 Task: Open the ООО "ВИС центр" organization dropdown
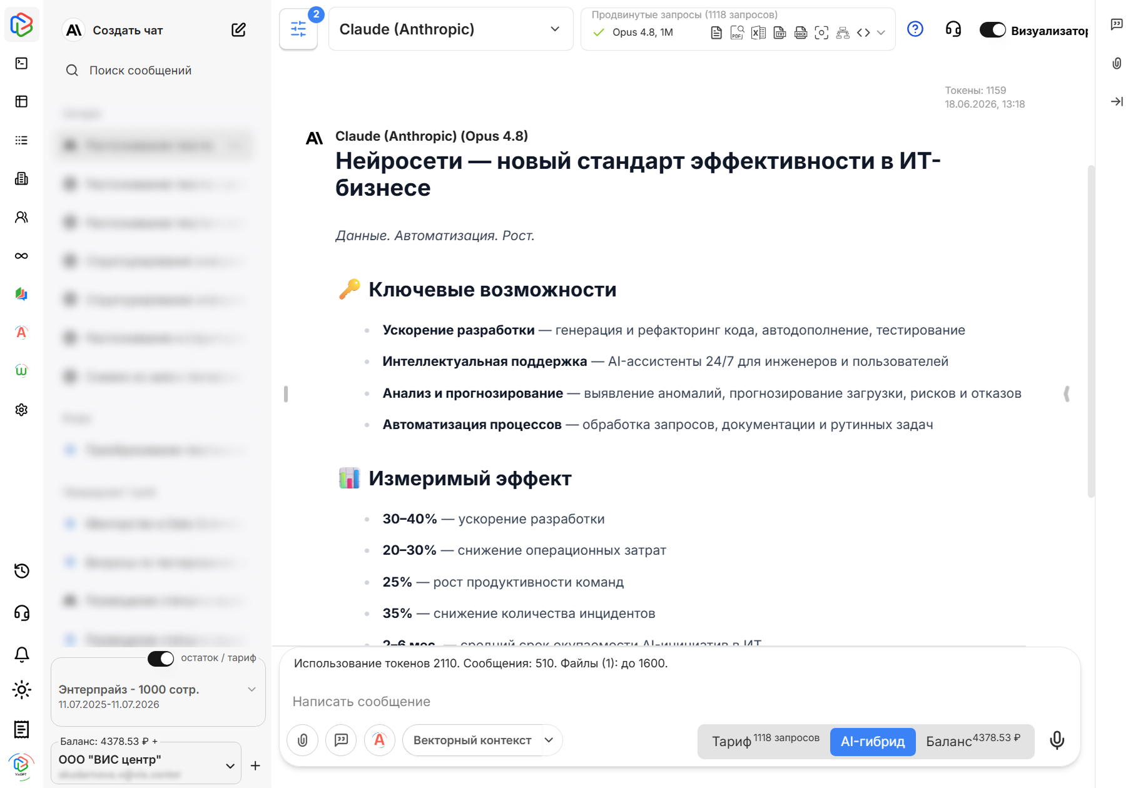coord(146,764)
